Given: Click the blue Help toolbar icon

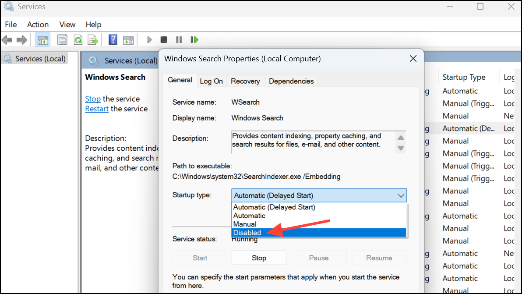Looking at the screenshot, I should pyautogui.click(x=113, y=40).
